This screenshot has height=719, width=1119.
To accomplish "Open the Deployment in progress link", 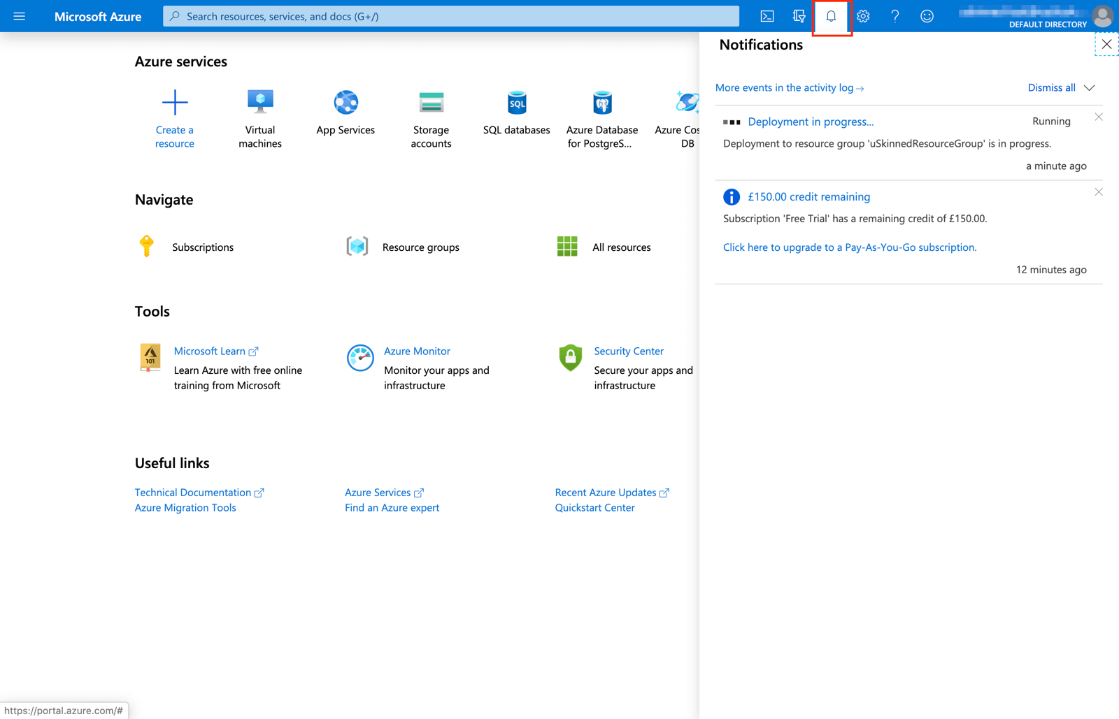I will [x=811, y=122].
